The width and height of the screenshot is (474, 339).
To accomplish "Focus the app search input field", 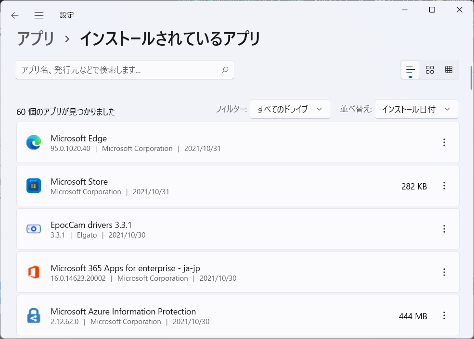I will click(x=125, y=70).
